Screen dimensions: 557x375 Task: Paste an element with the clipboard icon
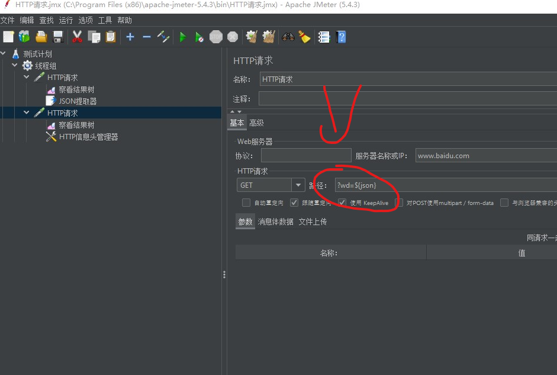tap(110, 37)
